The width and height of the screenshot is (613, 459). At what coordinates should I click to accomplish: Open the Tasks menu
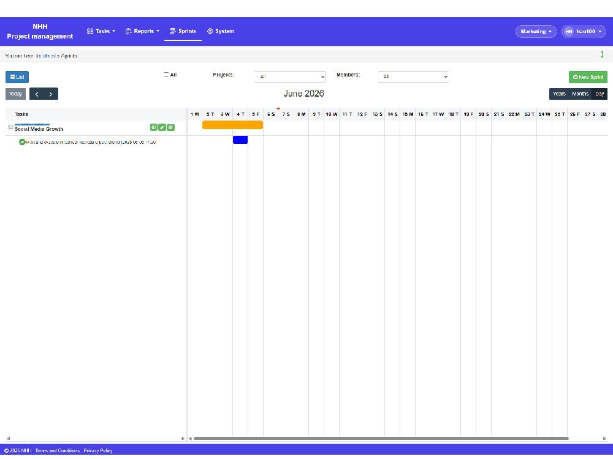[x=101, y=31]
